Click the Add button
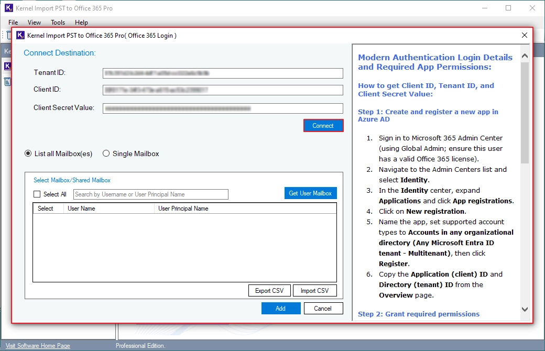The image size is (545, 351). tap(281, 308)
